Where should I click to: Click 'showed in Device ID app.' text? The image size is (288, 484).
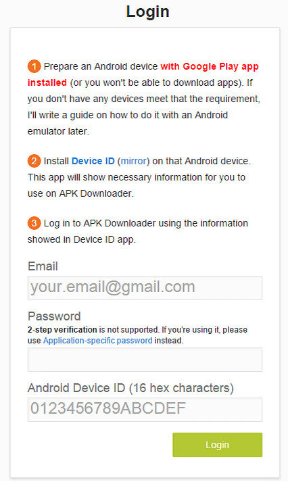(x=82, y=239)
